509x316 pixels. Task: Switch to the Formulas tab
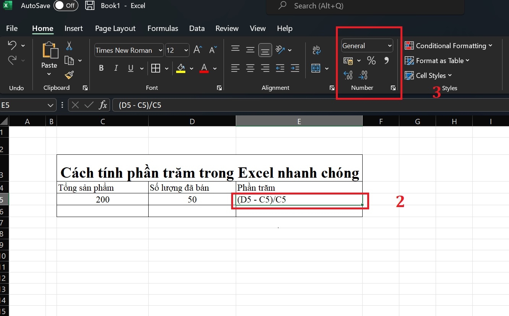tap(163, 28)
